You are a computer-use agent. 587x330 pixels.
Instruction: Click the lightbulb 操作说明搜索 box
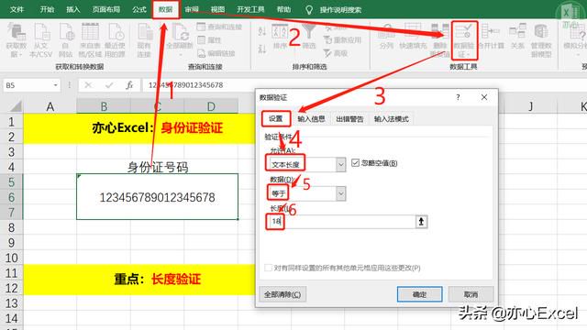pos(334,10)
